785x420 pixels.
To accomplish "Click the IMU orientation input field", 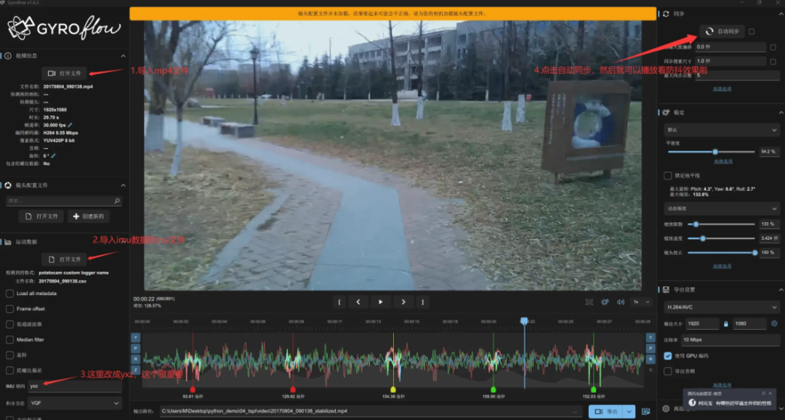I will pos(73,386).
